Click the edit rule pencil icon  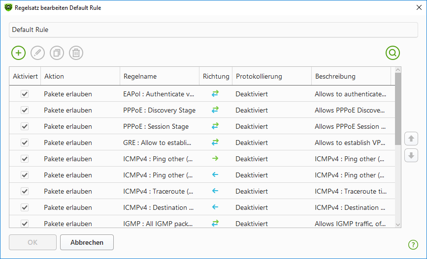(37, 53)
